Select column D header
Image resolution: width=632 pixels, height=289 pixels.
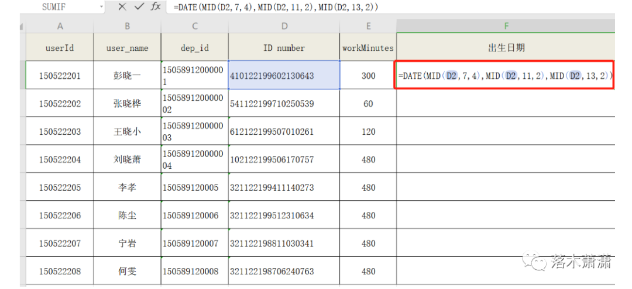284,26
